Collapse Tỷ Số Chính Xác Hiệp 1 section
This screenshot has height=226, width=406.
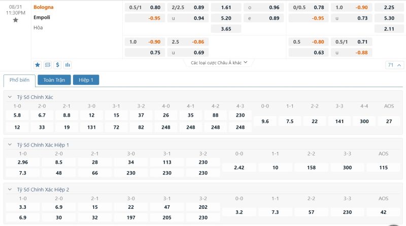click(10, 145)
